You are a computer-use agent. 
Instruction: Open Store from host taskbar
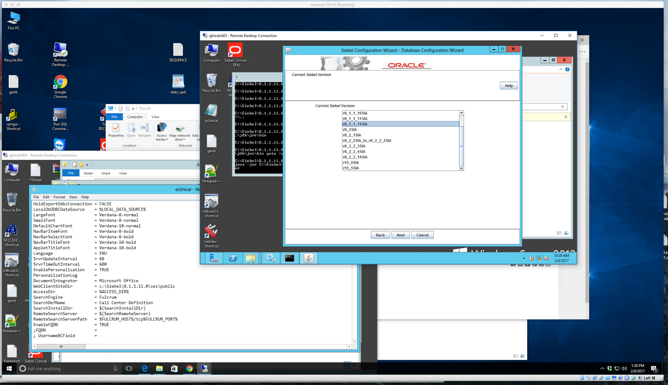pos(174,369)
